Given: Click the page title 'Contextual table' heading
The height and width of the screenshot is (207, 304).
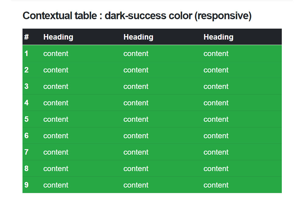Looking at the screenshot, I should (x=137, y=16).
